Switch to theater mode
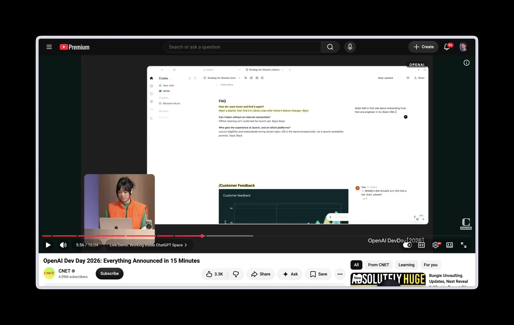Image resolution: width=514 pixels, height=325 pixels. pyautogui.click(x=449, y=245)
